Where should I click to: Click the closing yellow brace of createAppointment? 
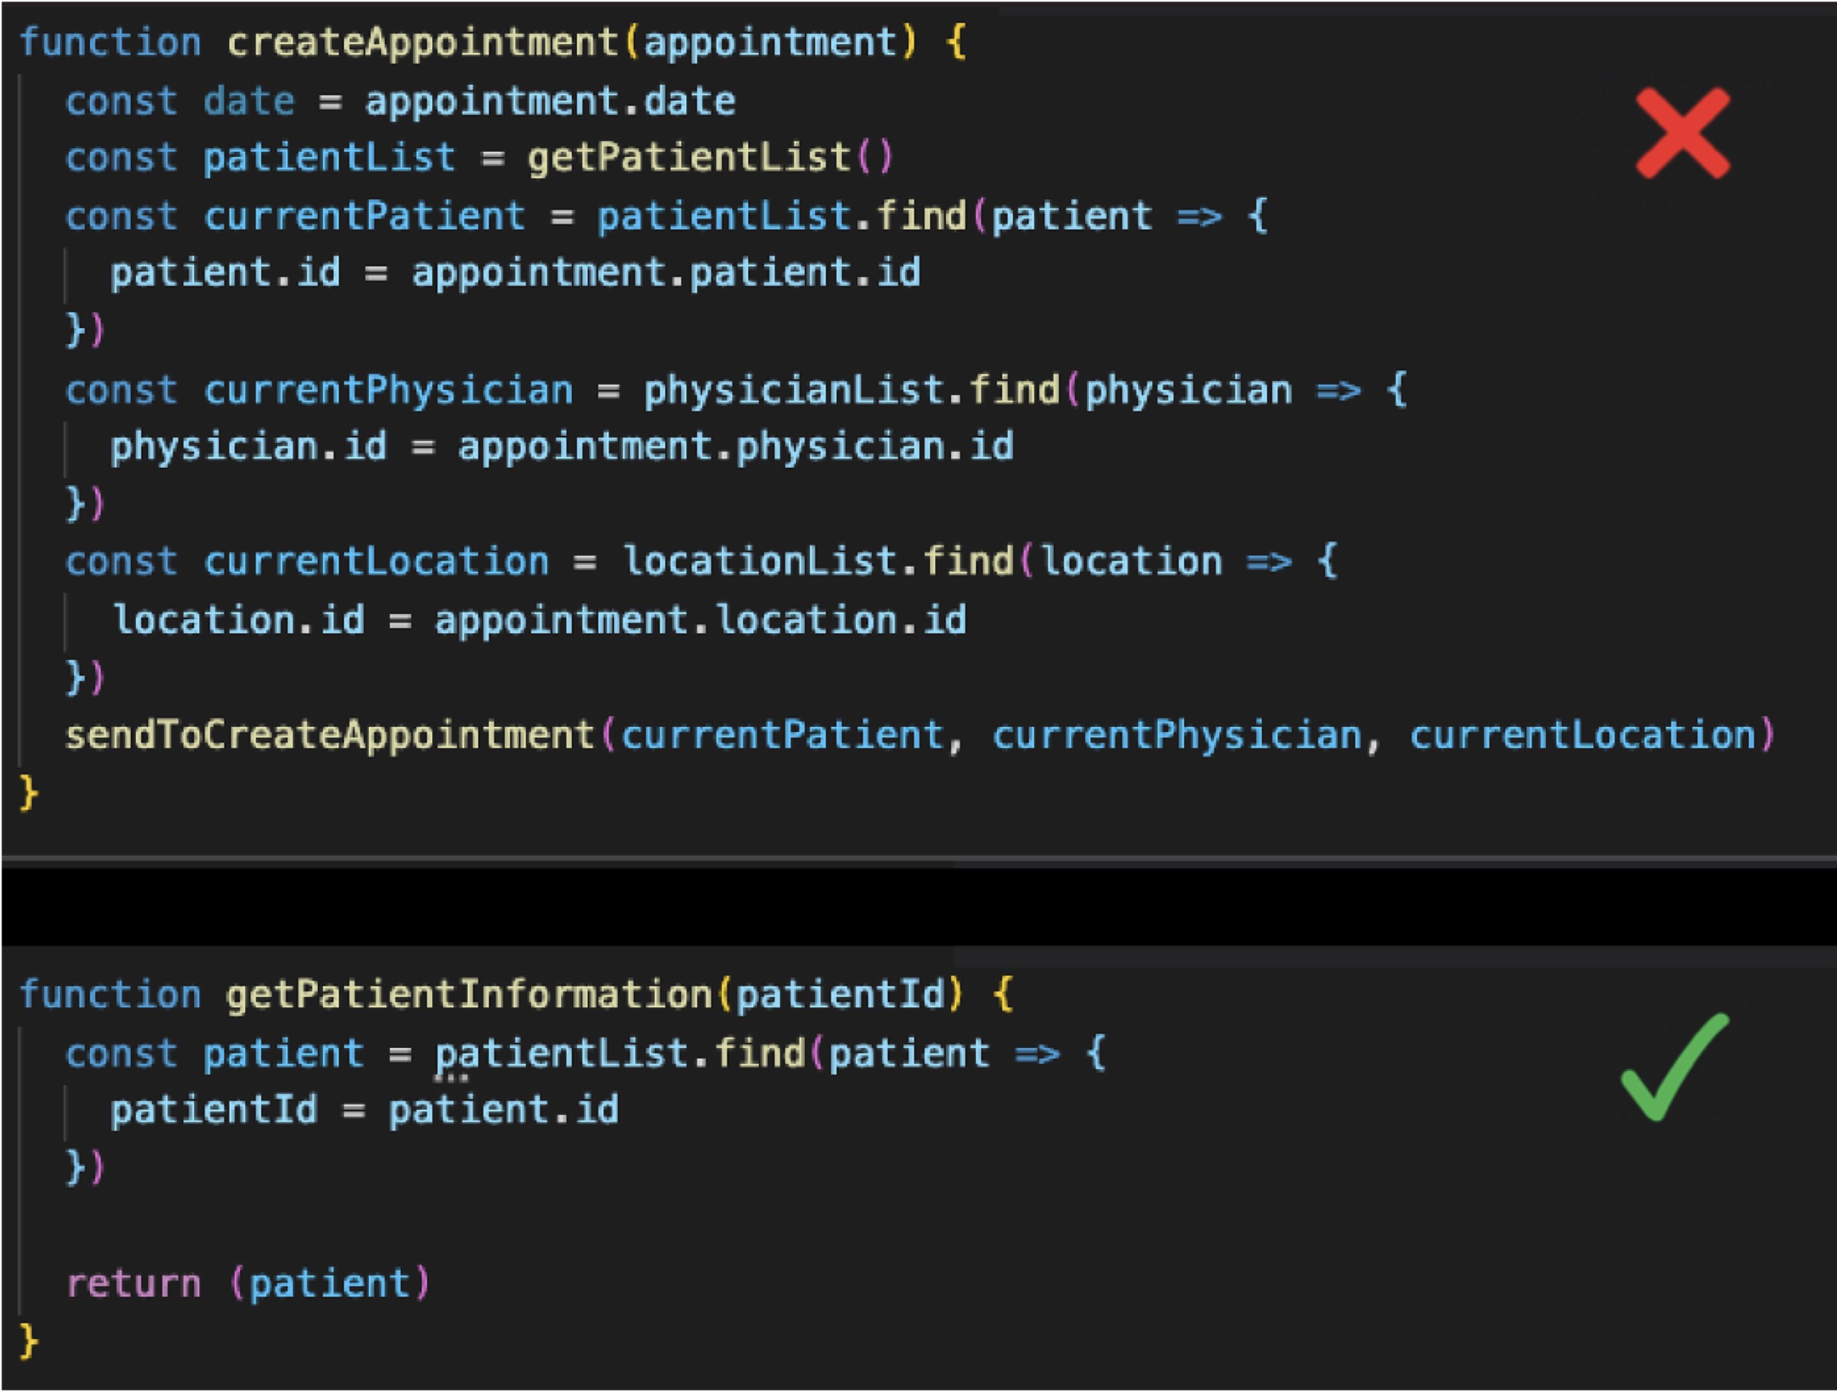click(x=28, y=792)
